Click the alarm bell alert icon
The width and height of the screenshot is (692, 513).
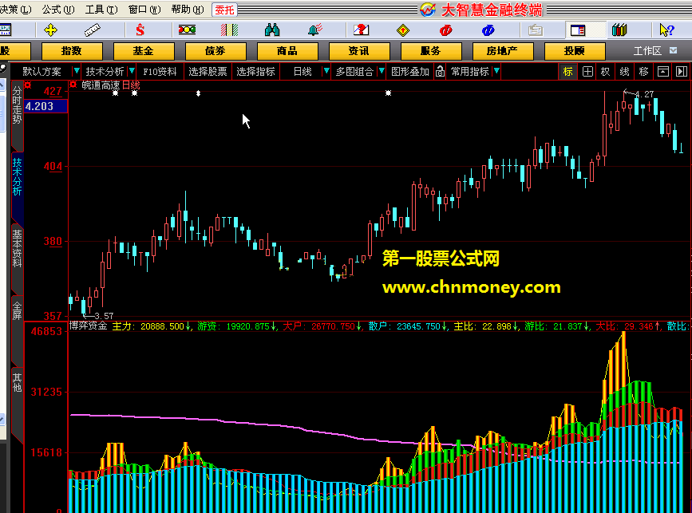315,30
